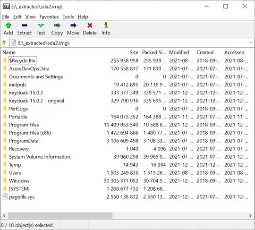This screenshot has height=230, width=255.
Task: Click the horizontal scrollbar thumb
Action: pyautogui.click(x=60, y=216)
